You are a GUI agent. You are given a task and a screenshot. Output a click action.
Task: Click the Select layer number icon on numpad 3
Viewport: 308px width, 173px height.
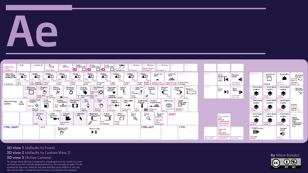283,120
